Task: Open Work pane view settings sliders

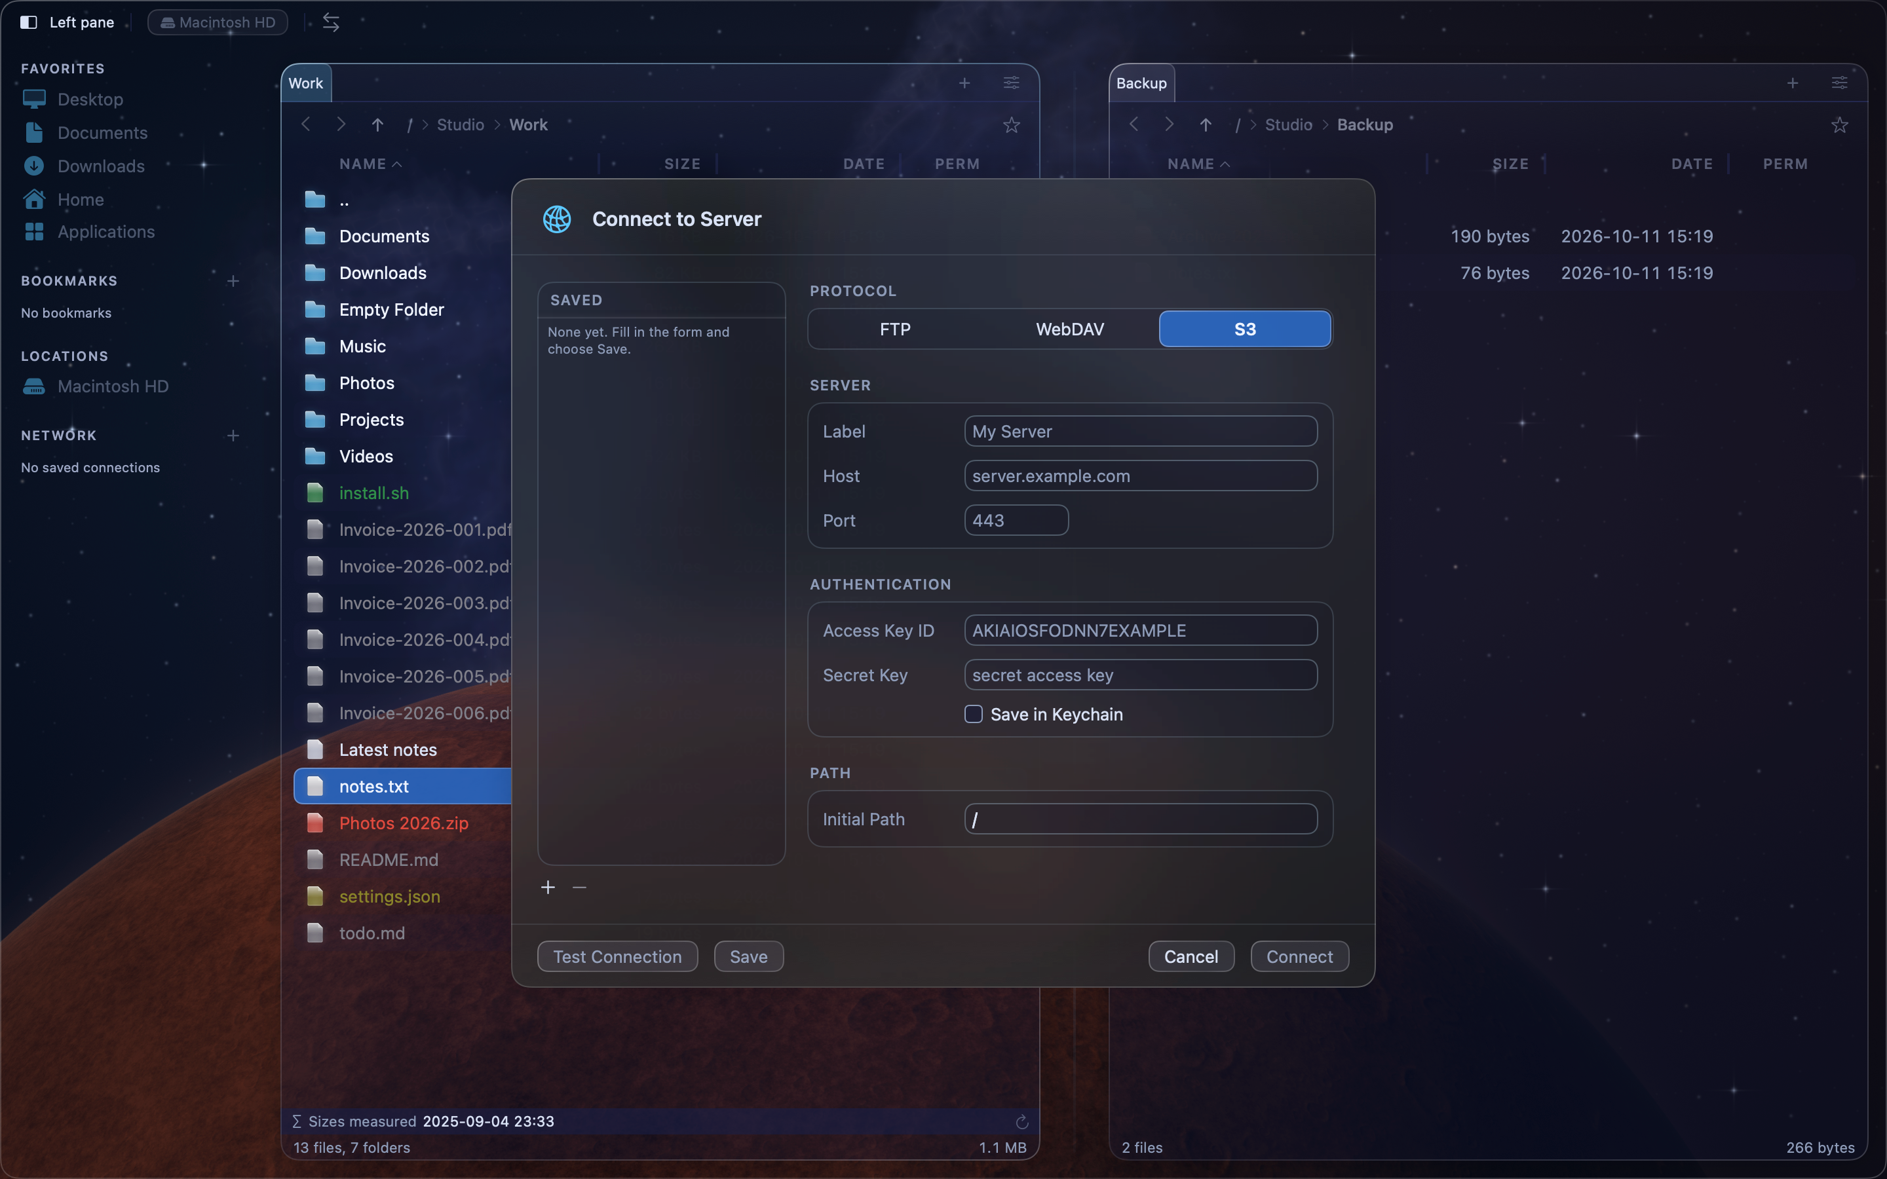Action: (x=1012, y=83)
